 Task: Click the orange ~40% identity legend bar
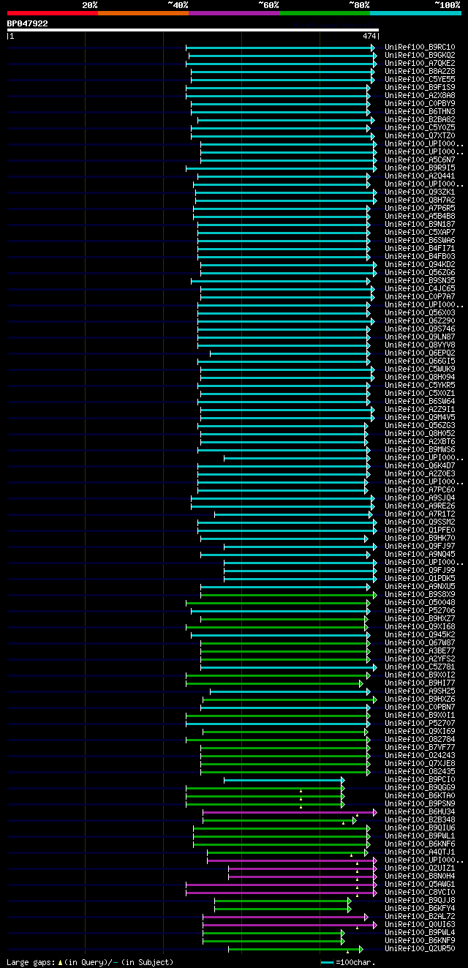coord(143,13)
